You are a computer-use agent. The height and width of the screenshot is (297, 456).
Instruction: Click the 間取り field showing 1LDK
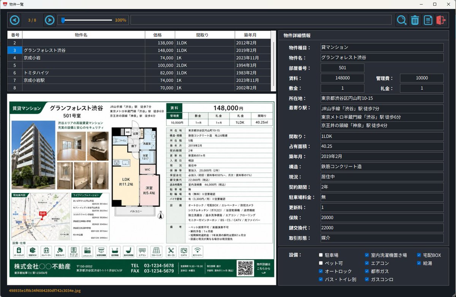point(382,136)
